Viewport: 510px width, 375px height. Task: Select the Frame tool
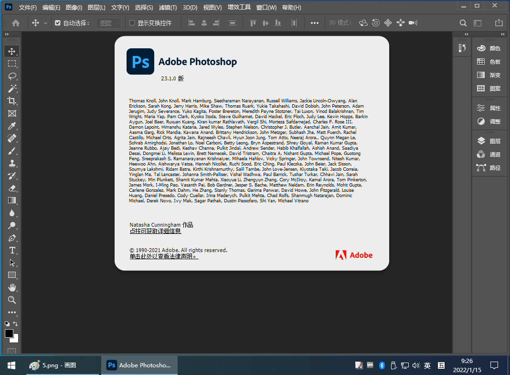click(x=12, y=113)
